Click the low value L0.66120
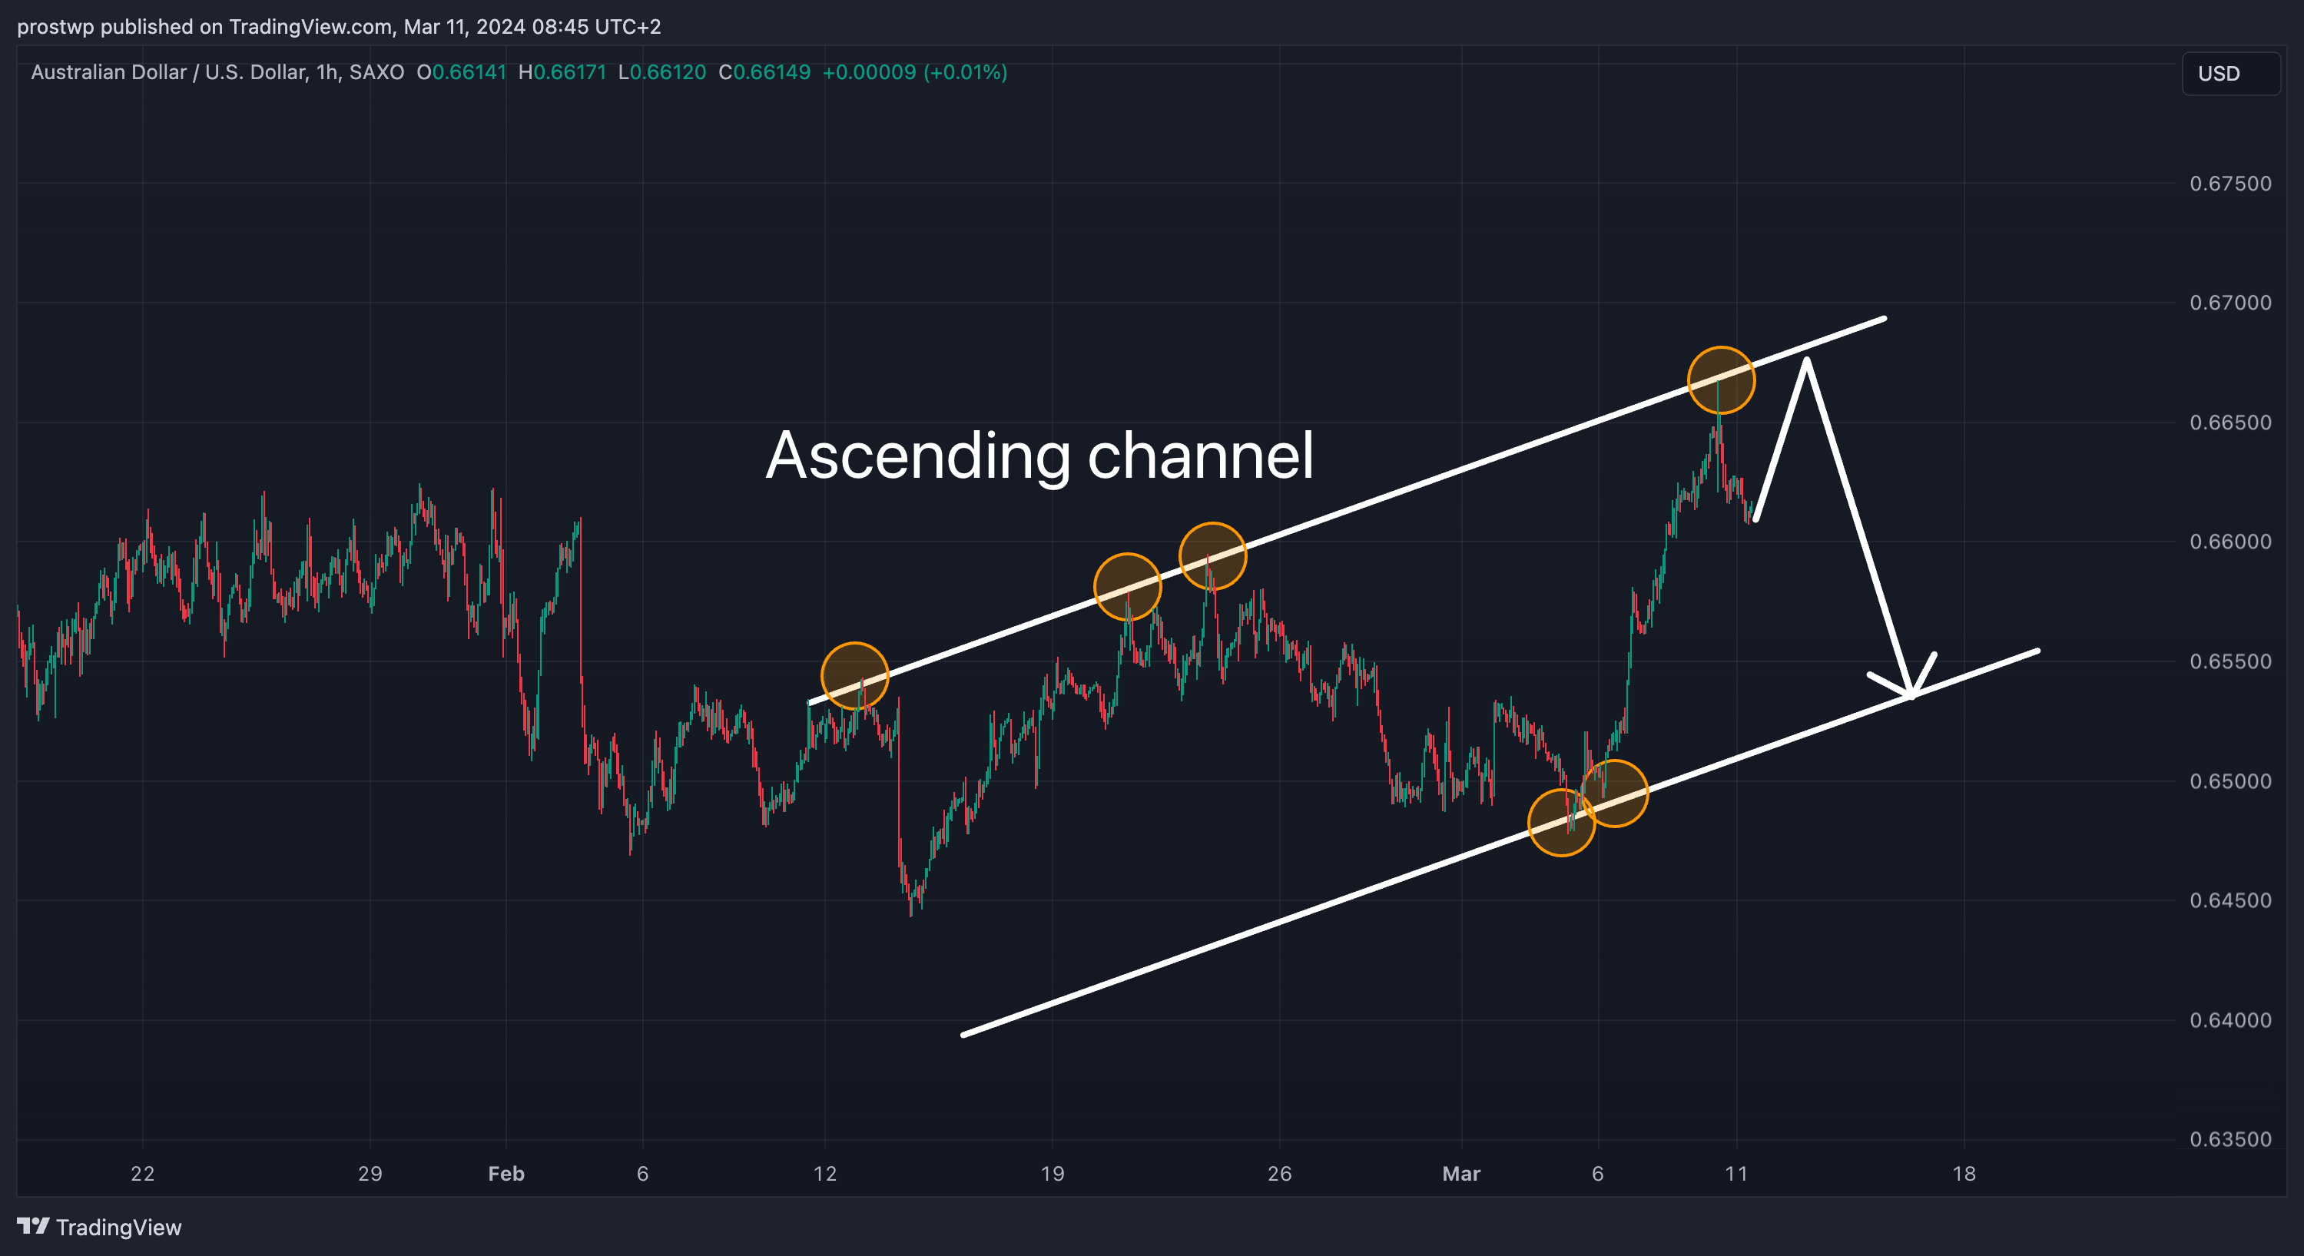The image size is (2304, 1256). tap(663, 72)
